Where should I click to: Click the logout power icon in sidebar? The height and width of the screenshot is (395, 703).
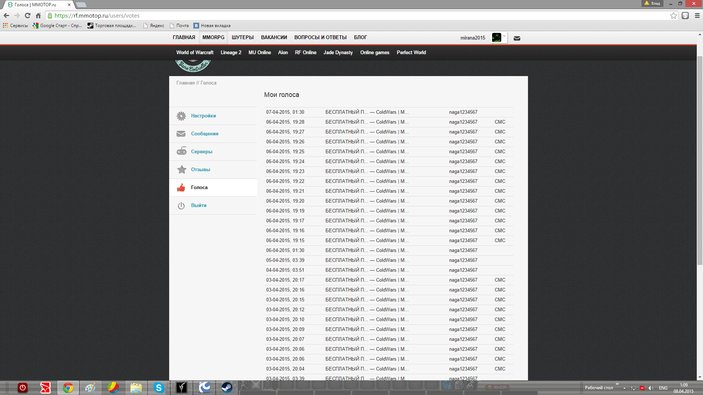point(181,206)
